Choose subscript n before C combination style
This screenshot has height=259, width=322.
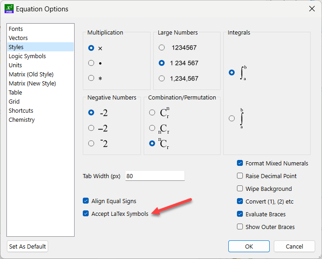(152, 128)
